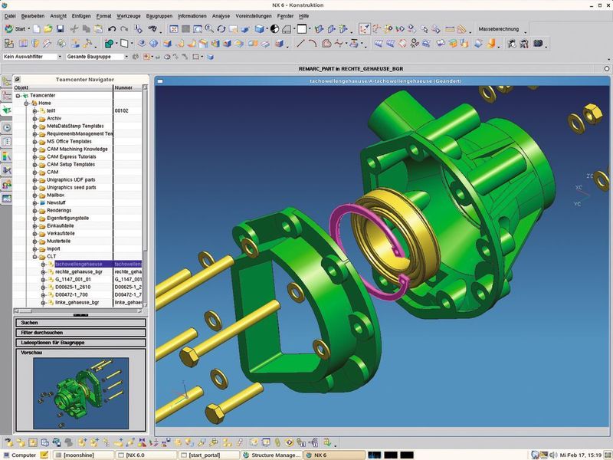
Task: Collapse the Teamcenter root node
Action: [x=18, y=95]
